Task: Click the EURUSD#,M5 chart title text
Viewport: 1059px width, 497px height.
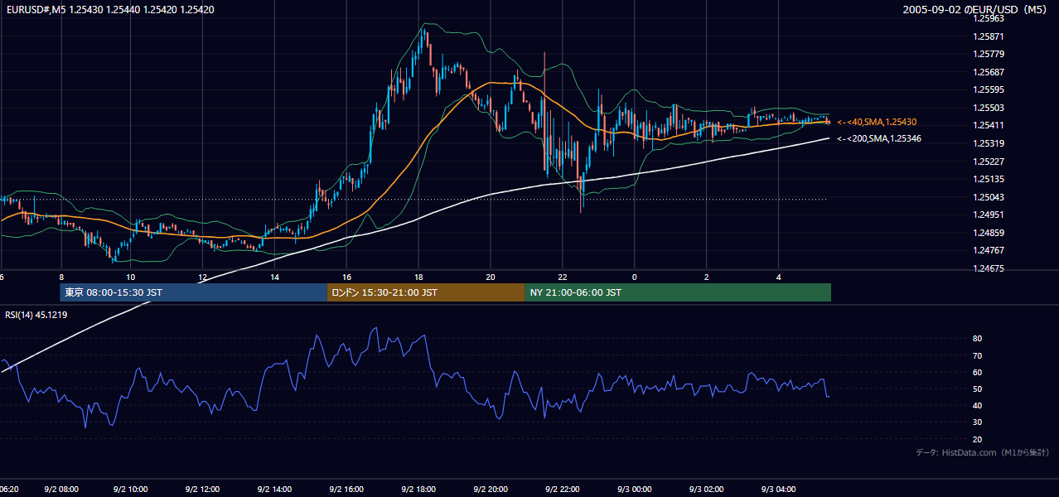Action: [109, 9]
